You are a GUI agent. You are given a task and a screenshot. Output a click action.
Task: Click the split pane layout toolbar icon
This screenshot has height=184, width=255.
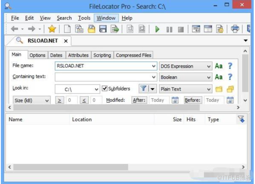click(208, 29)
